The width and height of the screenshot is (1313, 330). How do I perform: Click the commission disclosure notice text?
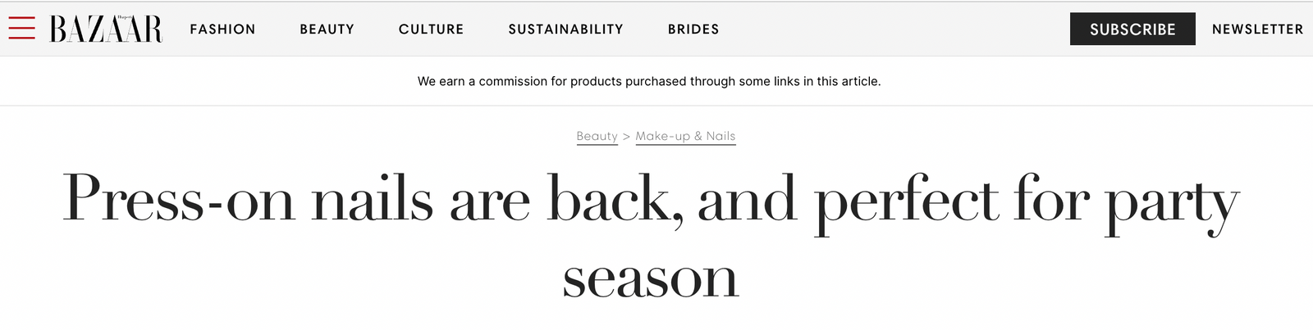point(649,81)
